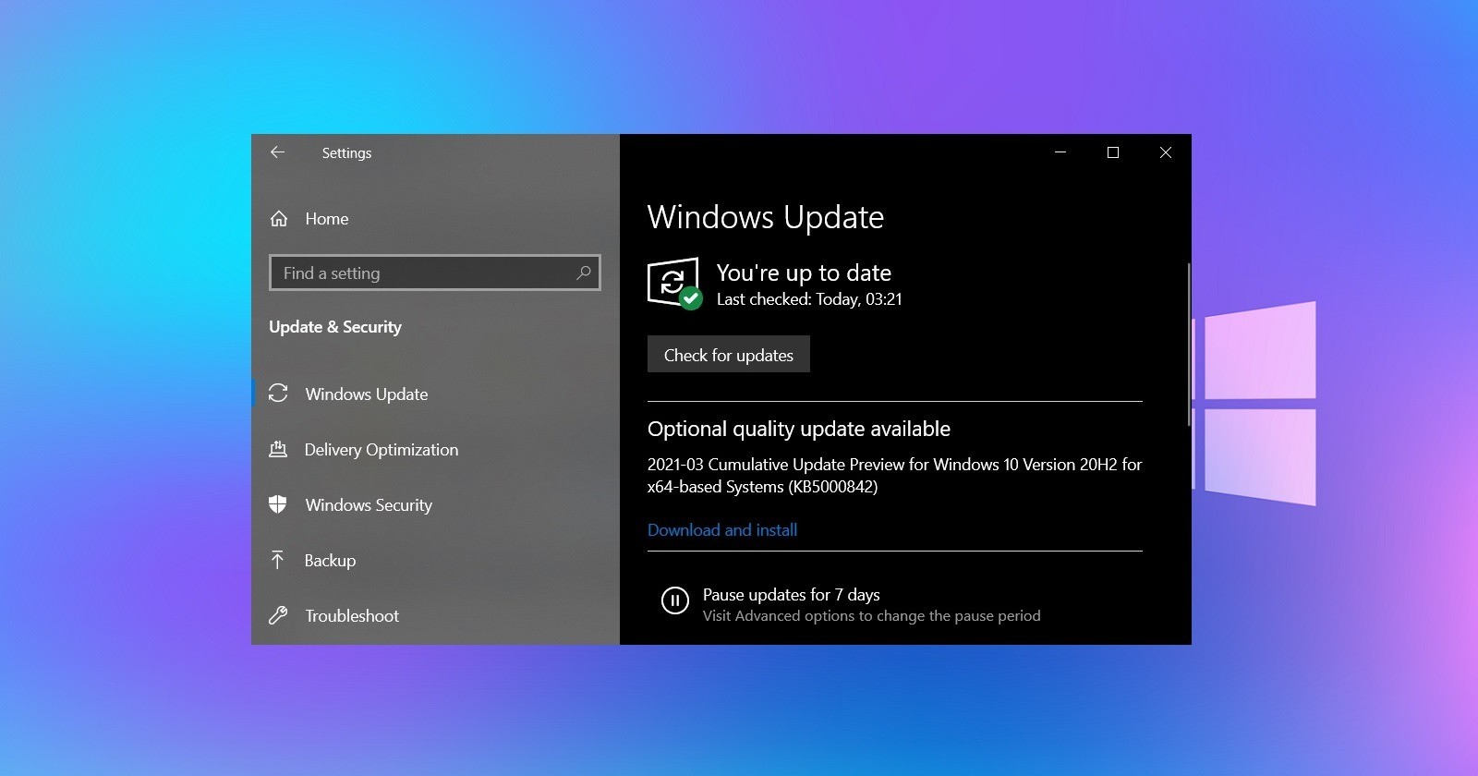Image resolution: width=1478 pixels, height=776 pixels.
Task: Open the Backup settings page
Action: point(330,560)
